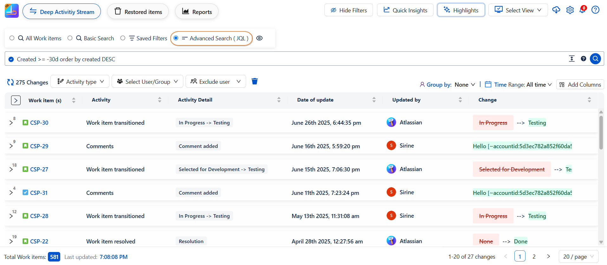607x265 pixels.
Task: Open the settings gear icon
Action: pos(570,10)
